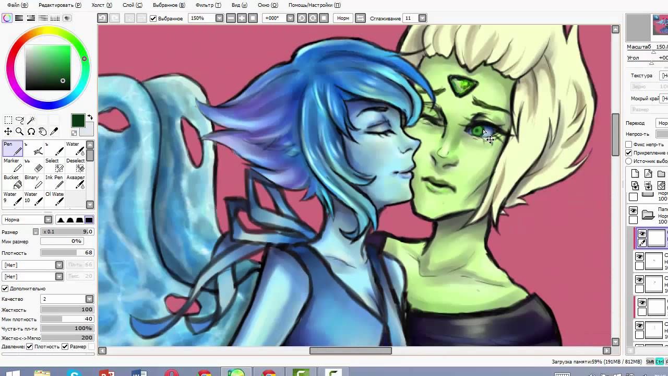Image resolution: width=668 pixels, height=376 pixels.
Task: Select the Water 9 brush
Action: (13, 198)
